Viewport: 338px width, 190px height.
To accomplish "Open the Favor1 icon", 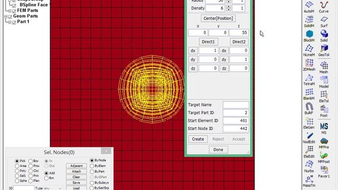I will click(x=324, y=172).
